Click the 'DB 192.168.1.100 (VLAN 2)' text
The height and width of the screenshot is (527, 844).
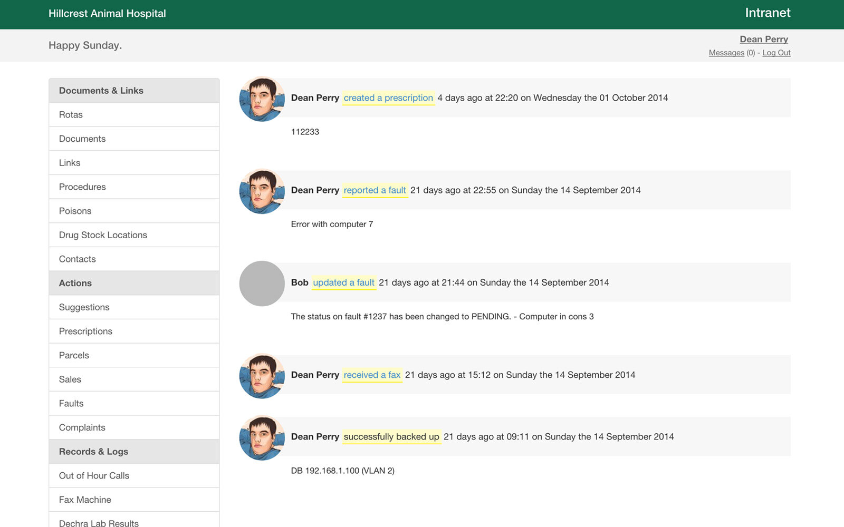pyautogui.click(x=343, y=471)
